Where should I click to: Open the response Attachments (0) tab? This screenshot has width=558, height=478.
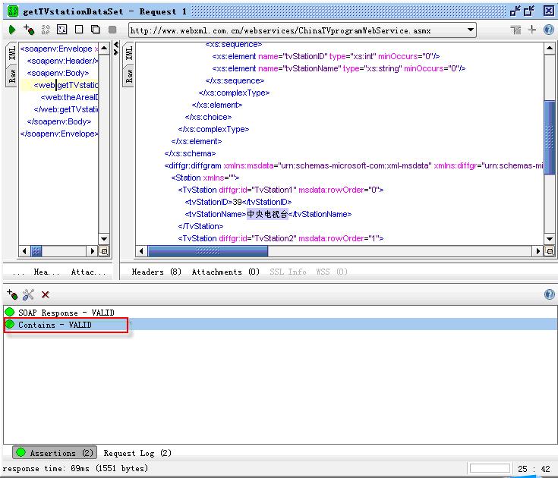pyautogui.click(x=225, y=272)
